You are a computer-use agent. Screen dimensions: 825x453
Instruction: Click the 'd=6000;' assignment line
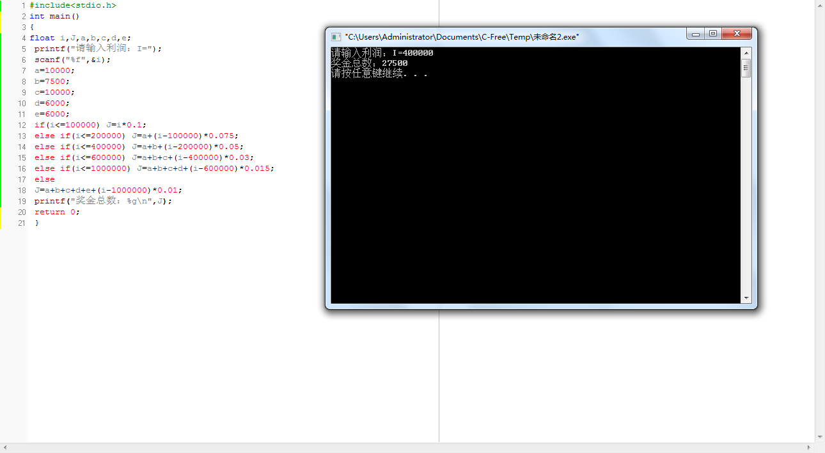[52, 103]
